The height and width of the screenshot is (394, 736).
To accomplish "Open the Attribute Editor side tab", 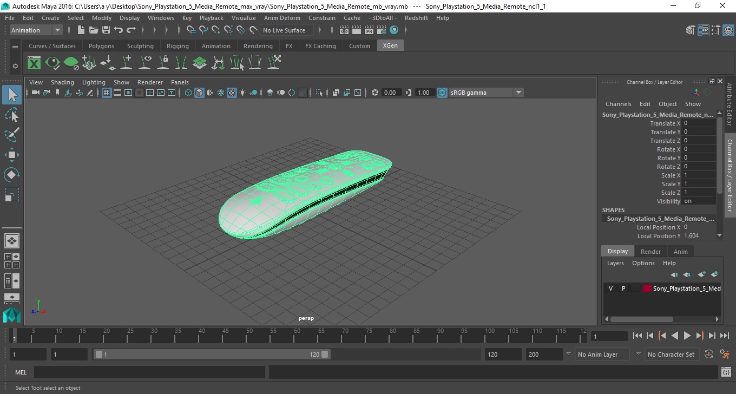I will 729,104.
